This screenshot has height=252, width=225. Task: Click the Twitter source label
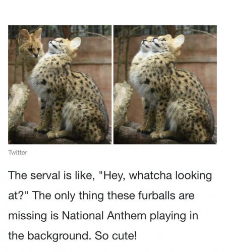coord(18,153)
